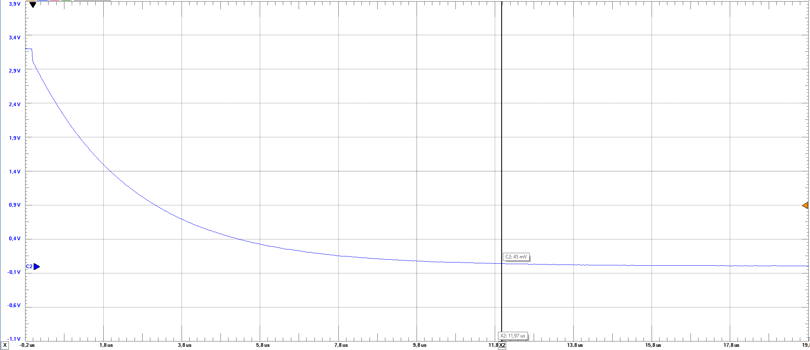Click the C2: 45 mV measurement tooltip
This screenshot has height=350, width=810.
[516, 257]
